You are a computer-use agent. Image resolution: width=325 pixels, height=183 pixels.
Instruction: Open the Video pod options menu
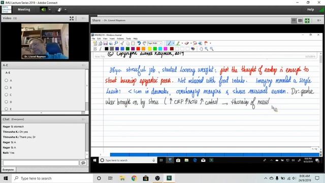[x=83, y=18]
